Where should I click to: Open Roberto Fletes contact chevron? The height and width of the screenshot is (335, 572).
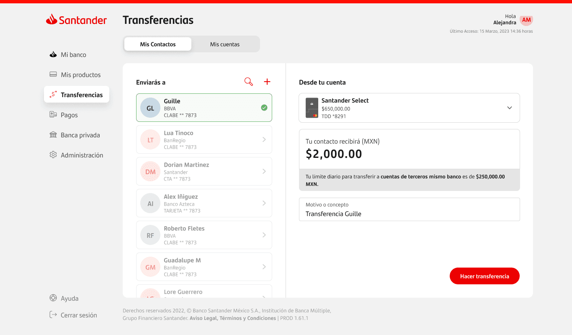264,235
